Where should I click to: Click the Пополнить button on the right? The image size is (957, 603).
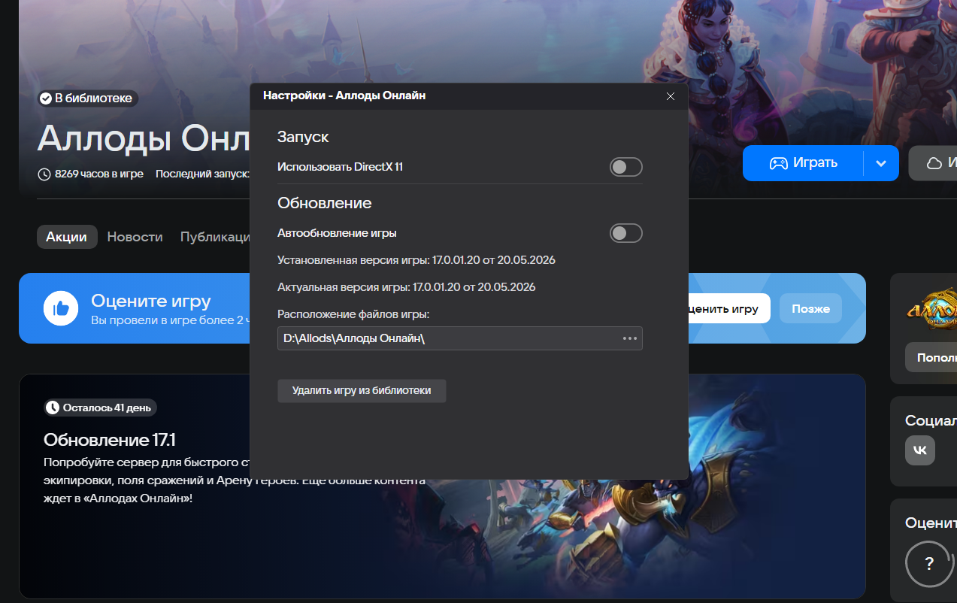pyautogui.click(x=931, y=358)
